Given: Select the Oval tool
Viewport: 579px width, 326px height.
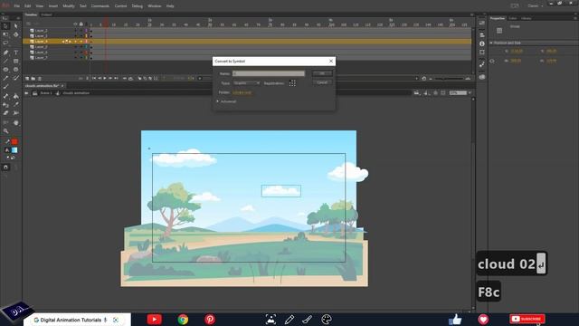Looking at the screenshot, I should [x=5, y=70].
